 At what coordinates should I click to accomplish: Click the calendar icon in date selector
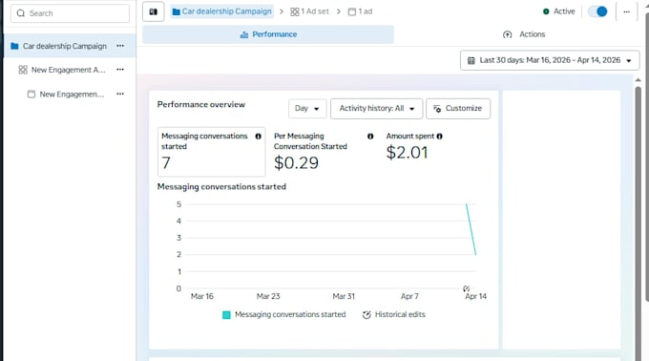click(471, 60)
